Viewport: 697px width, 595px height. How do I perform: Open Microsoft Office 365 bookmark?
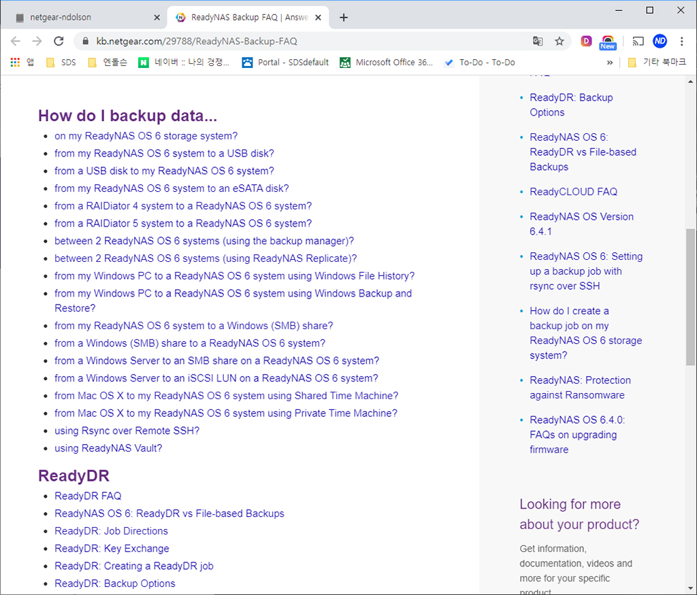click(x=386, y=62)
